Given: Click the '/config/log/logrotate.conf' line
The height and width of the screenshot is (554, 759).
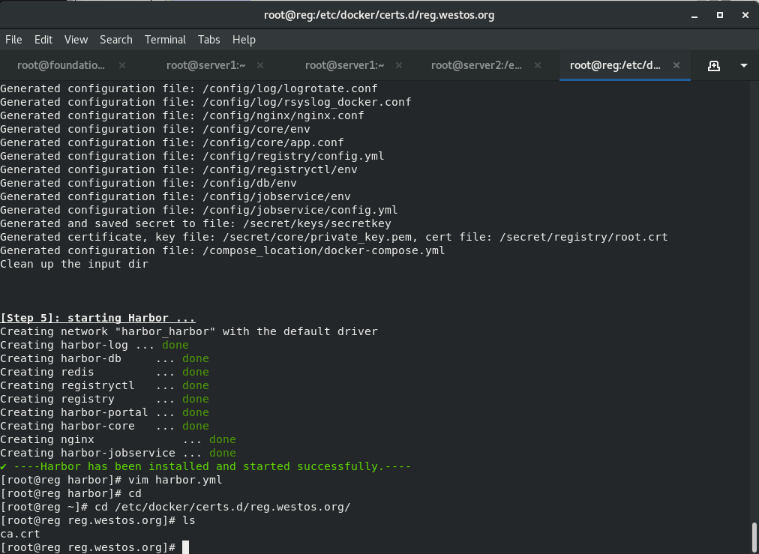Looking at the screenshot, I should [189, 88].
